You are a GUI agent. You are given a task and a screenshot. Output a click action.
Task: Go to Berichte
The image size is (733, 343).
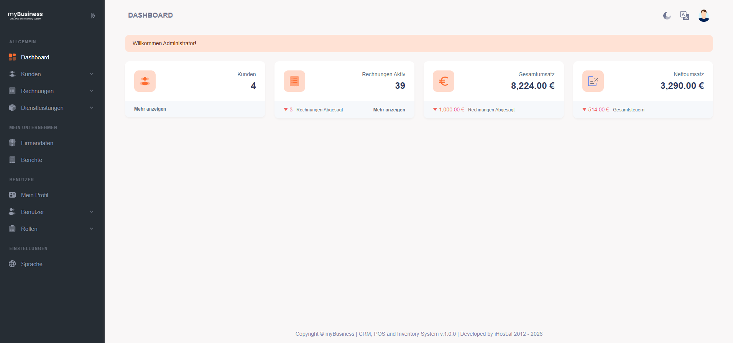click(x=52, y=160)
